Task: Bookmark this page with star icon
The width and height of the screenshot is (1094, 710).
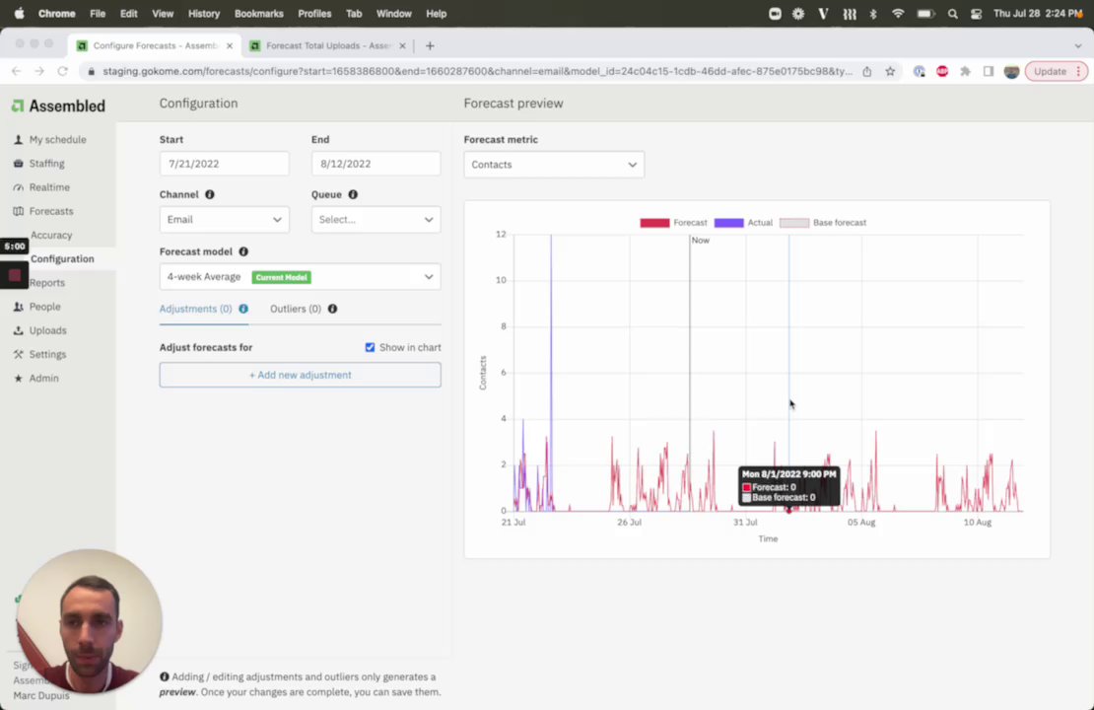Action: pos(890,71)
